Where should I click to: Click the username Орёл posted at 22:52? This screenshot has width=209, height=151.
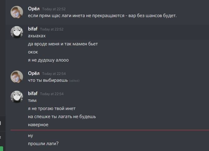pos(34,9)
